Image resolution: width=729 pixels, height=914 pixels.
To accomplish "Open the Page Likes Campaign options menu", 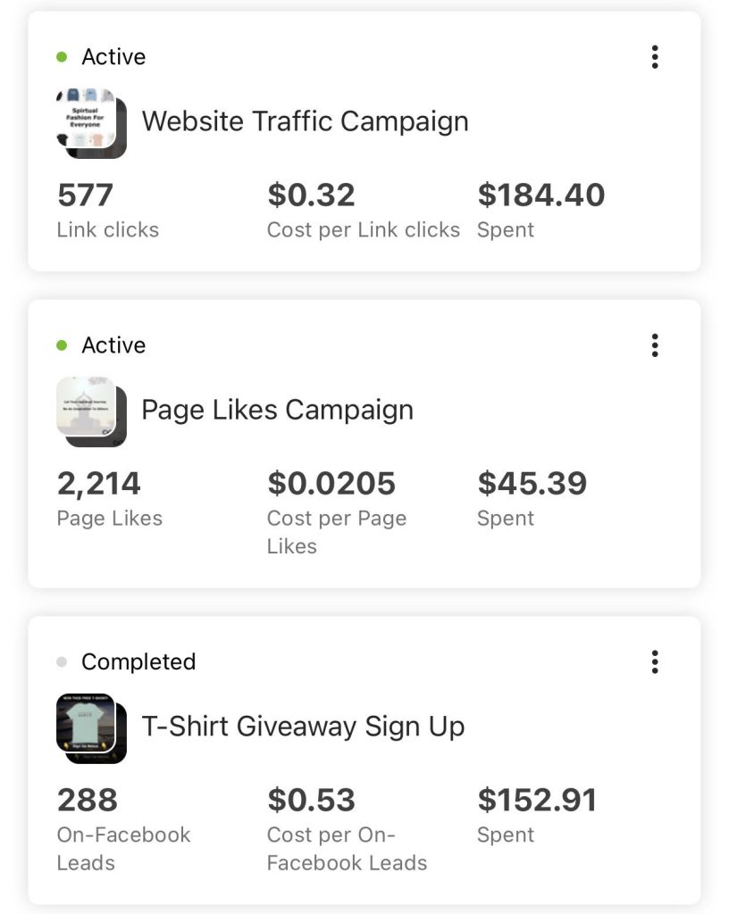I will 655,345.
